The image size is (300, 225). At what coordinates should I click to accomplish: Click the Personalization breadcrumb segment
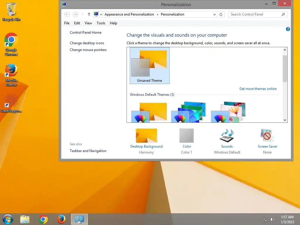pos(172,14)
